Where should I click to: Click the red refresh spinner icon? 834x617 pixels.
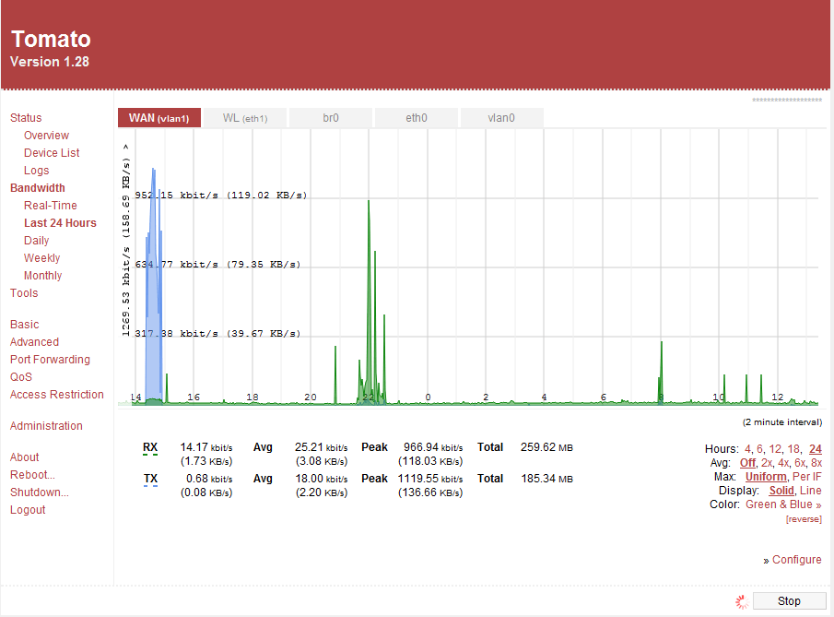(x=740, y=600)
